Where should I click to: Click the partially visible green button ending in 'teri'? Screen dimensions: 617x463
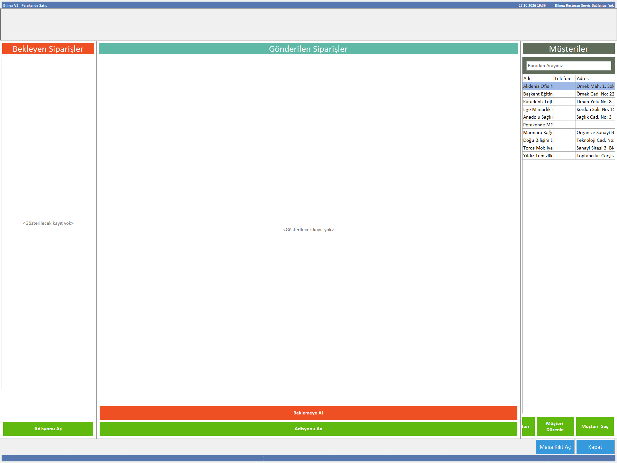(528, 426)
